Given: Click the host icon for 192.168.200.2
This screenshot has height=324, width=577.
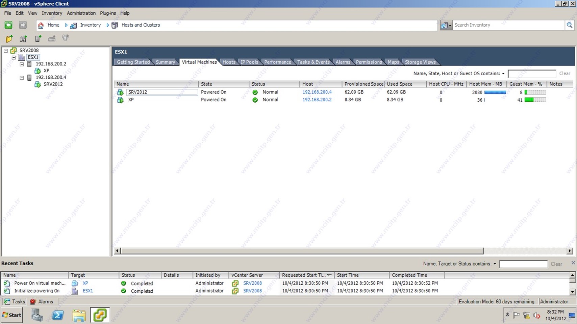Looking at the screenshot, I should [29, 64].
